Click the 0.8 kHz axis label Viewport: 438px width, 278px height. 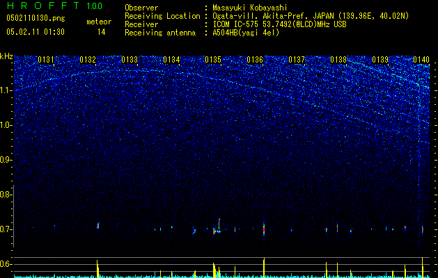(x=6, y=195)
